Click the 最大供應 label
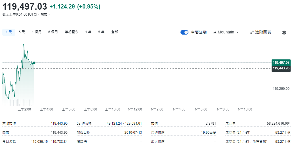This screenshot has height=149, width=294. coord(158,142)
